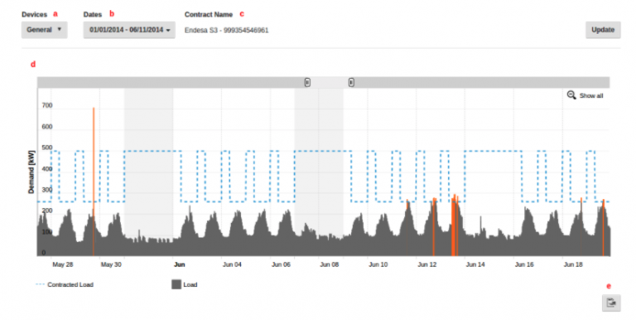Click the export icon button below the chart

(611, 303)
